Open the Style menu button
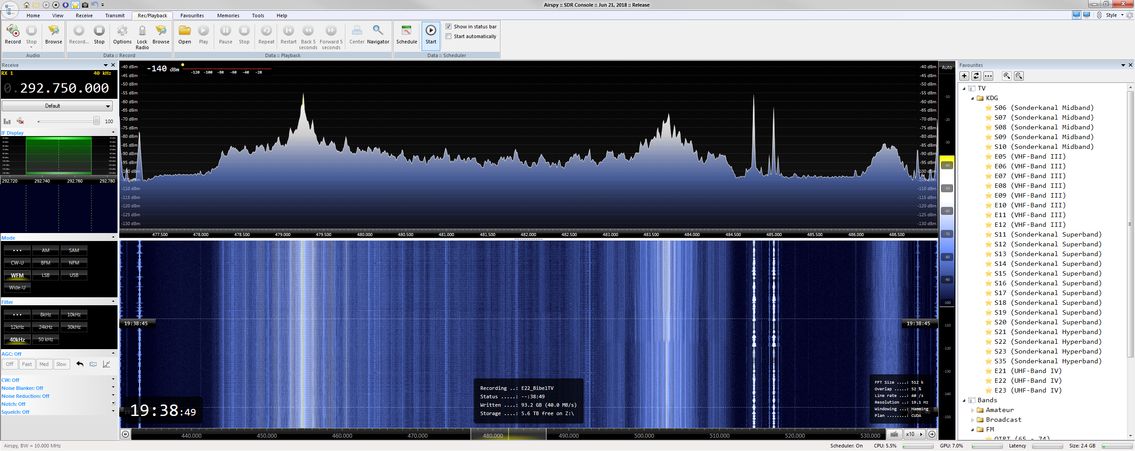The width and height of the screenshot is (1135, 451). [x=1114, y=15]
